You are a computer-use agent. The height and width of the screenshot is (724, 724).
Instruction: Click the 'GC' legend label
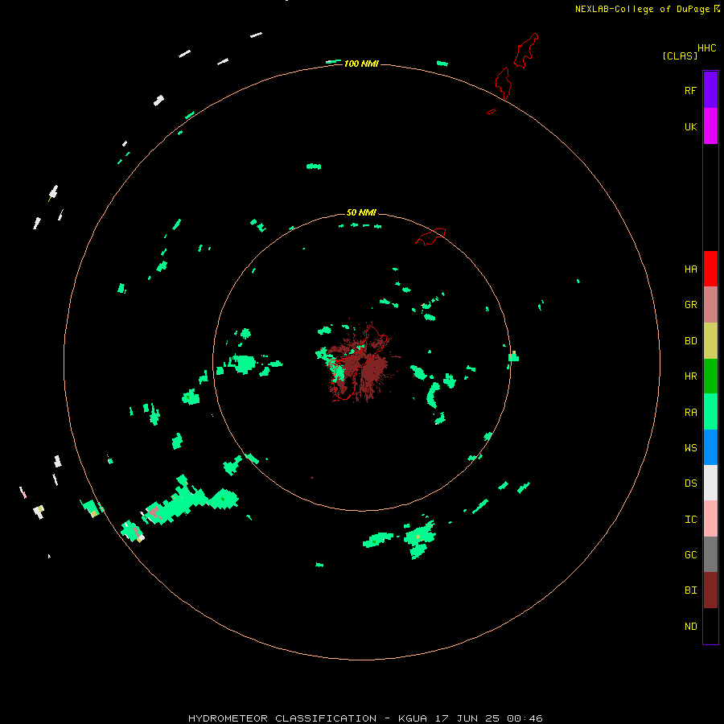point(690,555)
